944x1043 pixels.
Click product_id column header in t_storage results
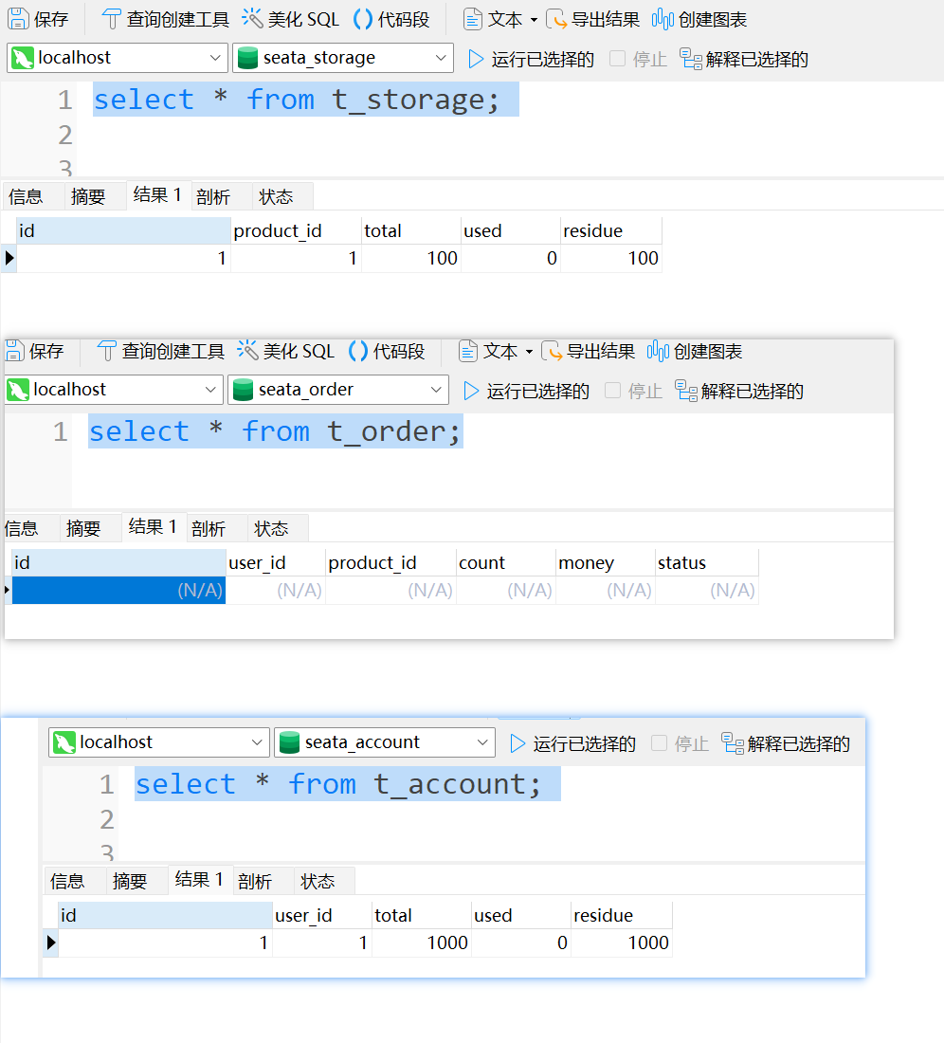point(297,230)
